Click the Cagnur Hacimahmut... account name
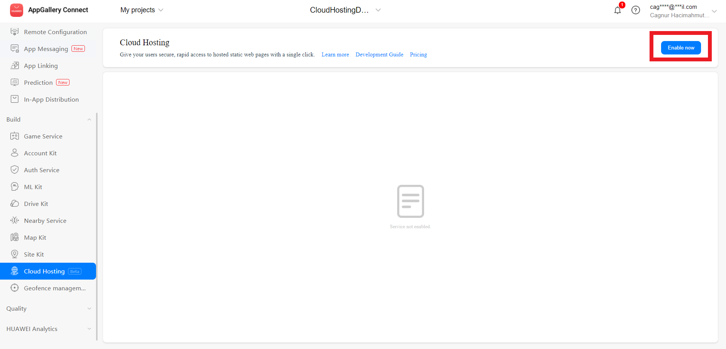The width and height of the screenshot is (726, 349). 680,15
